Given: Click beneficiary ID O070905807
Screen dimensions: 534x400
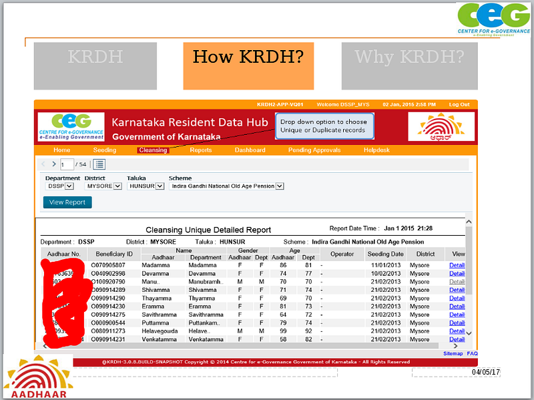Looking at the screenshot, I should (x=108, y=265).
